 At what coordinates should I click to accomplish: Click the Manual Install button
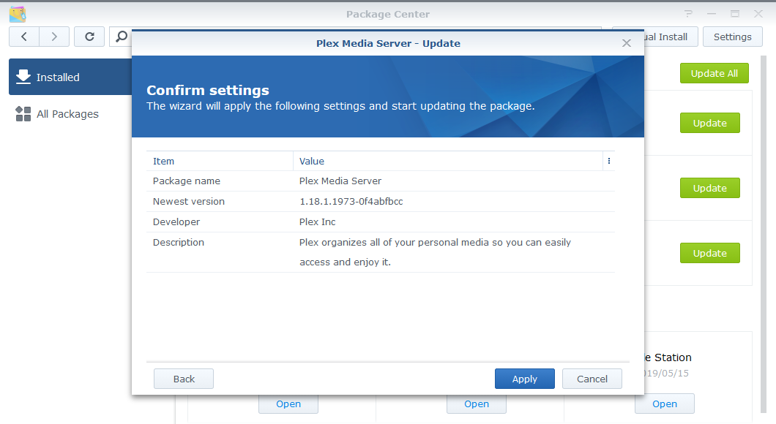pos(671,37)
